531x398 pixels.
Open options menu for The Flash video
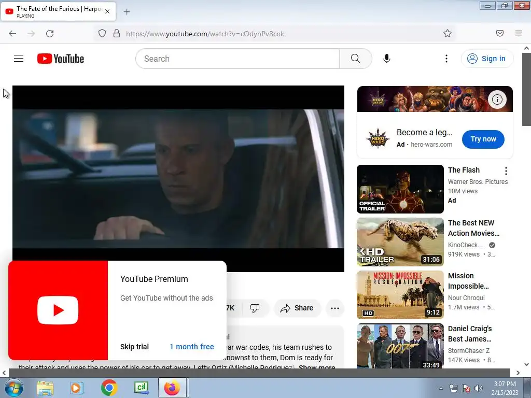pos(506,171)
